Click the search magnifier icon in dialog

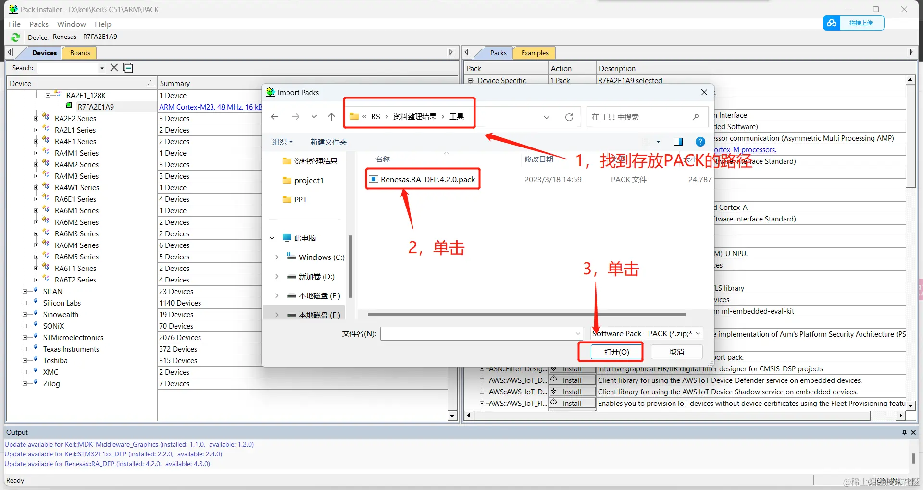[x=696, y=117]
